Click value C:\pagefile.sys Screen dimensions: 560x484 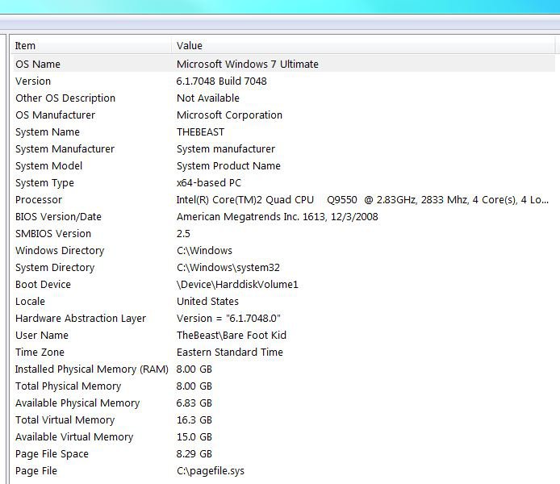[x=211, y=471]
